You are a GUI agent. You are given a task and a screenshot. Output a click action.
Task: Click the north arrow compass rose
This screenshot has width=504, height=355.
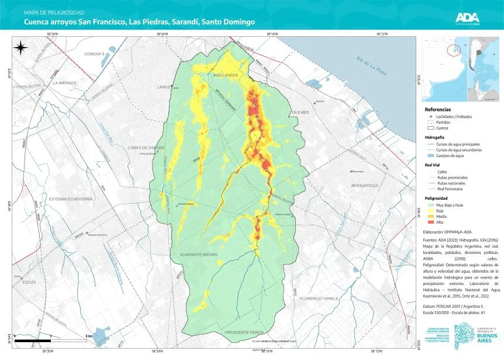click(20, 48)
